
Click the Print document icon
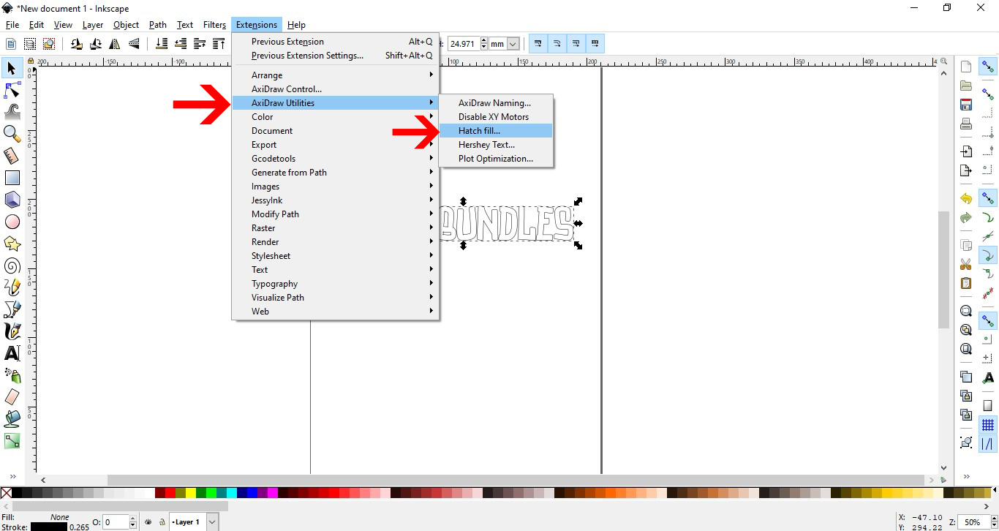(x=966, y=124)
